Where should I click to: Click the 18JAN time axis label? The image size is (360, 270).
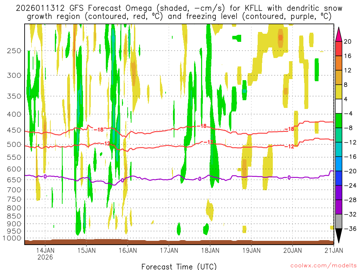tap(210, 250)
